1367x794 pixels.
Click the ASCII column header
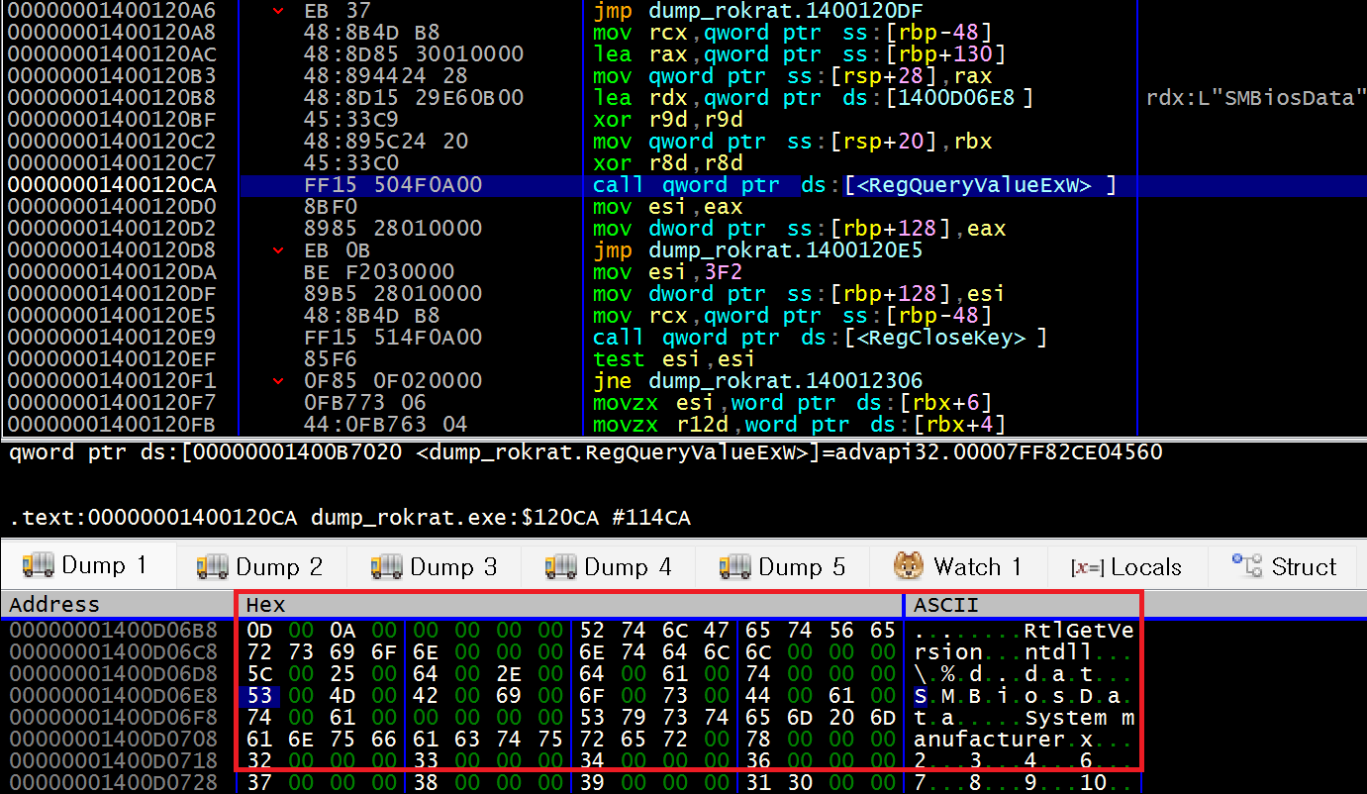pyautogui.click(x=1023, y=604)
